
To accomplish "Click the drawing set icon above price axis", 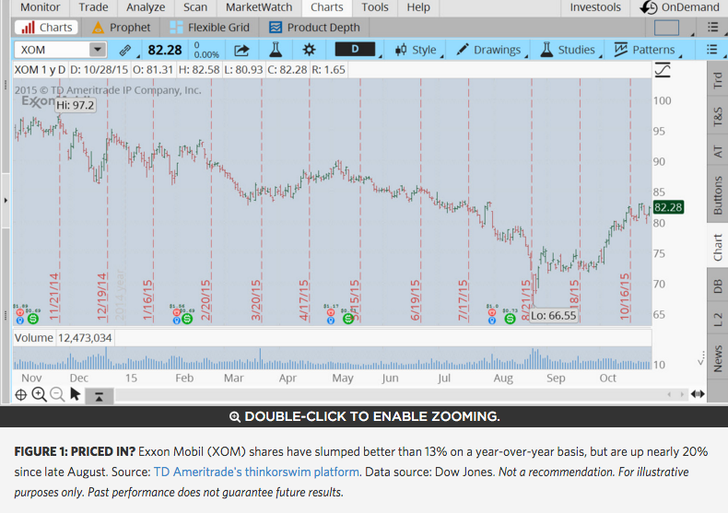I will 663,70.
